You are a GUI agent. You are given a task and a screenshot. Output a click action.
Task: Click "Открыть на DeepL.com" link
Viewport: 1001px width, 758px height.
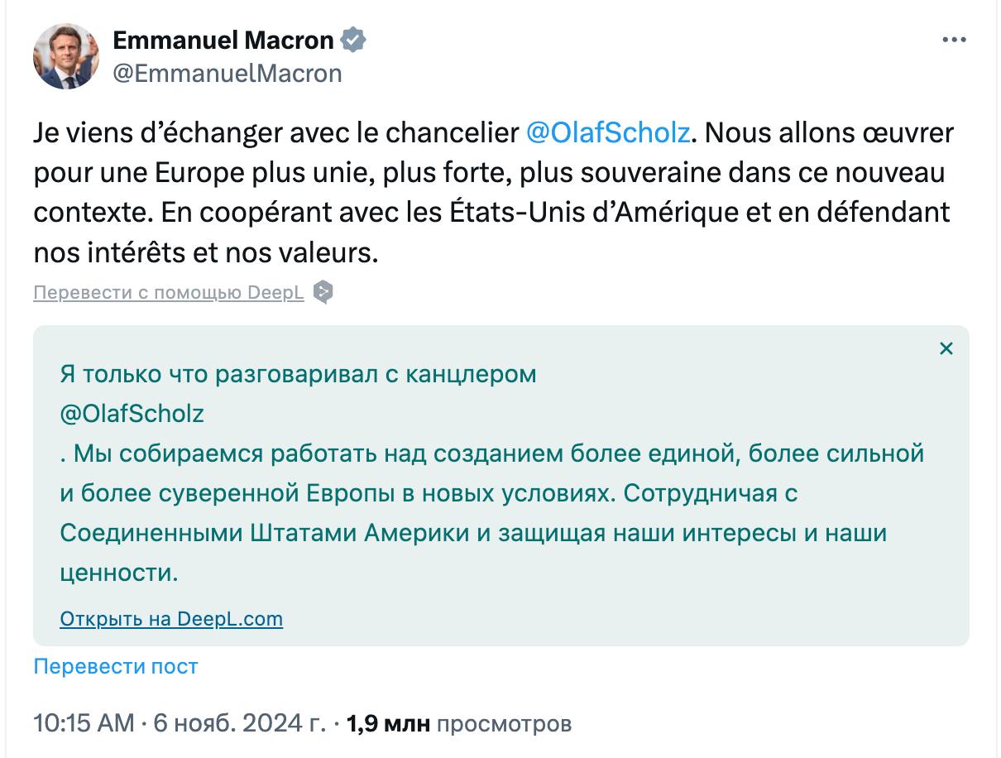[x=171, y=618]
